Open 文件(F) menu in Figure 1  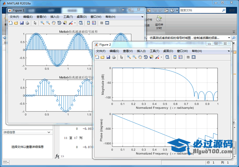click(x=14, y=17)
